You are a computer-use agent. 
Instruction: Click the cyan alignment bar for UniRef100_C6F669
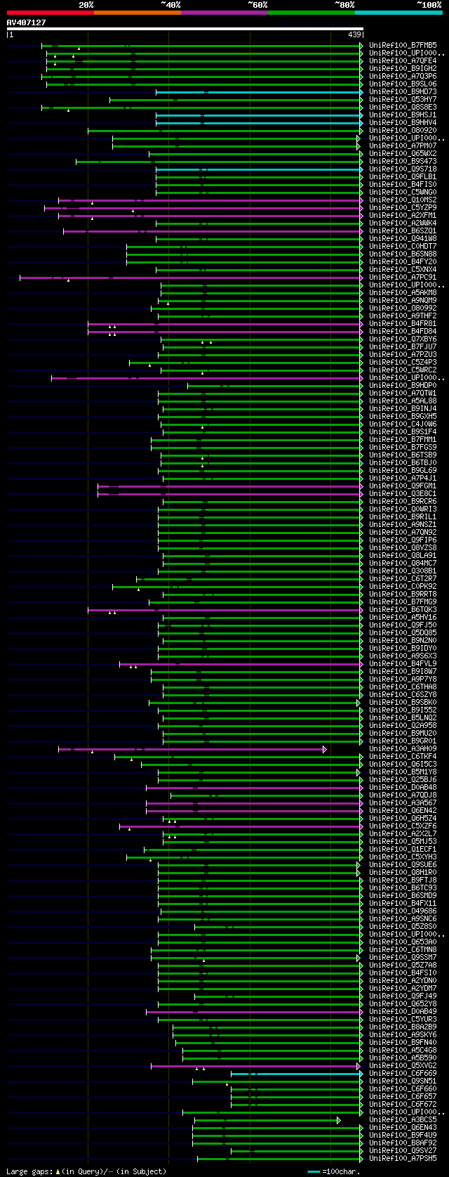pos(297,1074)
